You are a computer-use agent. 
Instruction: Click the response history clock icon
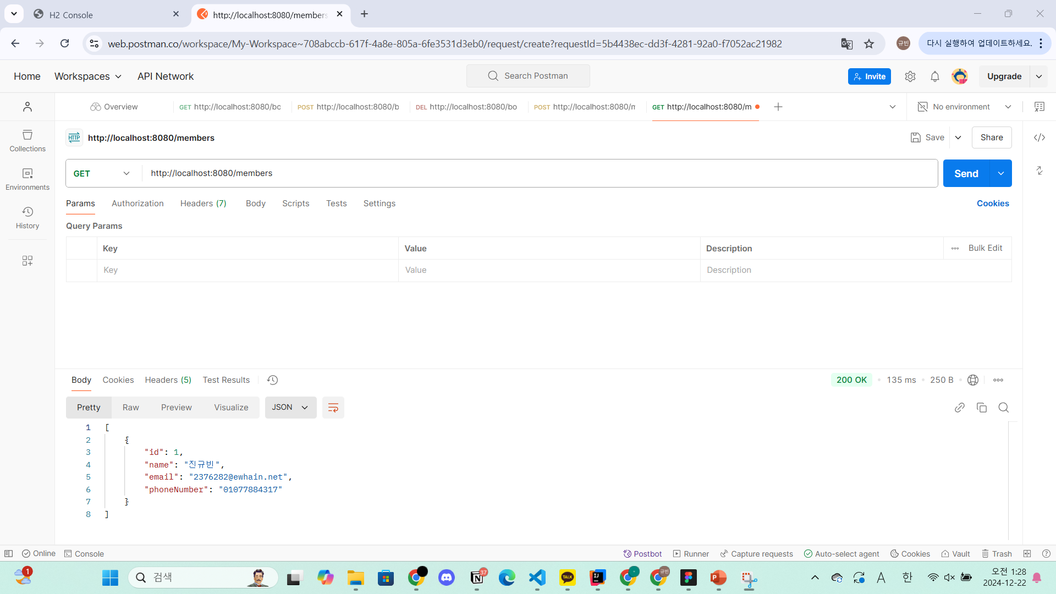[272, 380]
